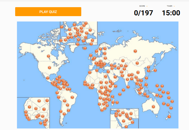Select the Niger marker in the West Africa inset
189x130 pixels.
pyautogui.click(x=44, y=109)
